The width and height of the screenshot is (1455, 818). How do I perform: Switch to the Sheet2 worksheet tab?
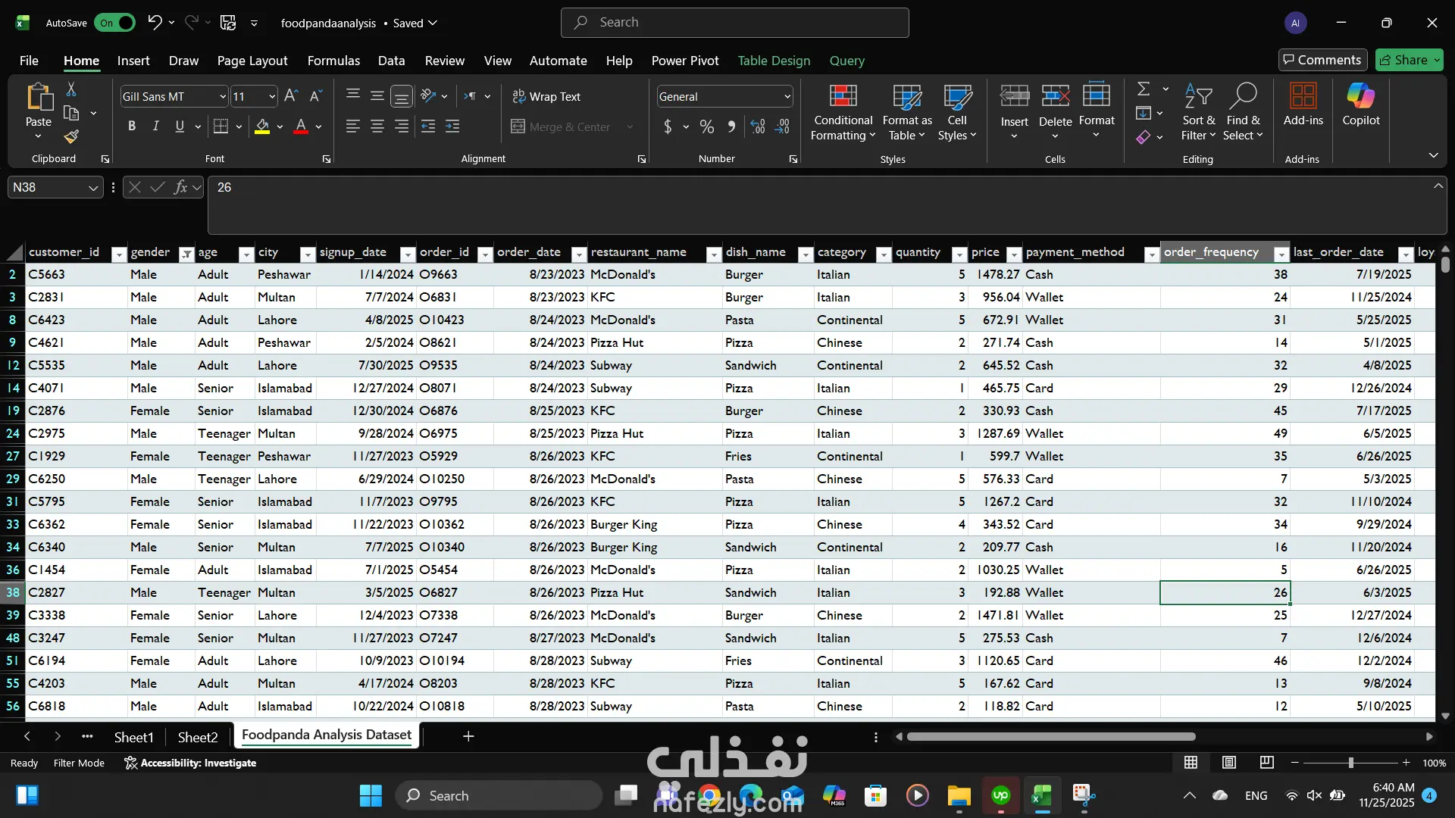[197, 737]
